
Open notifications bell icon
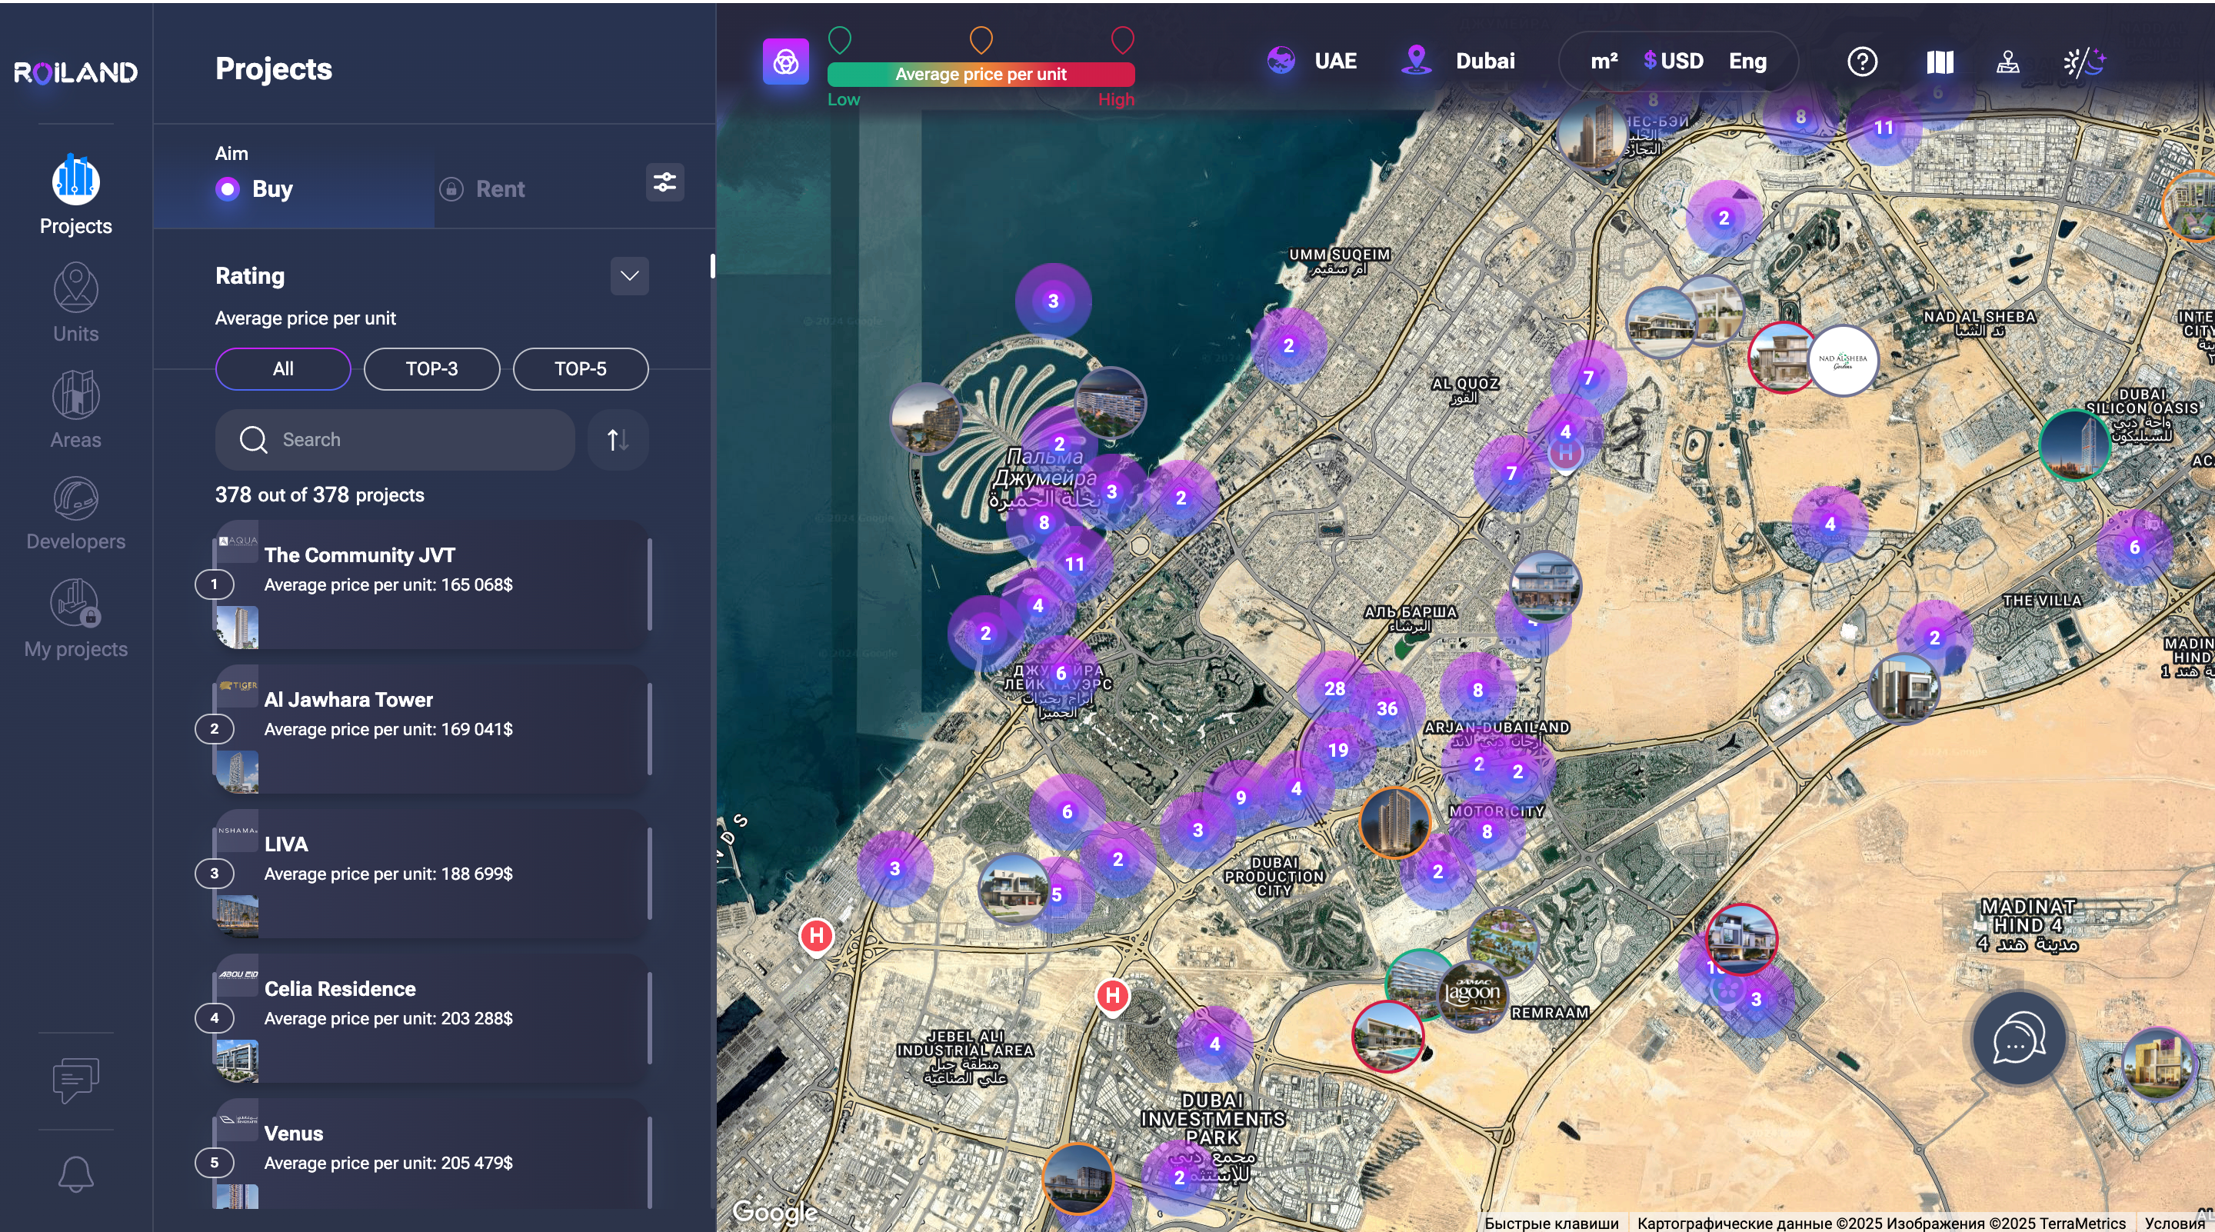coord(75,1174)
